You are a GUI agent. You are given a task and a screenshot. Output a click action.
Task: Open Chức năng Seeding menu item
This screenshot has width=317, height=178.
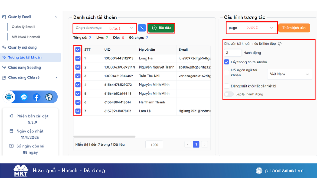coord(24,68)
